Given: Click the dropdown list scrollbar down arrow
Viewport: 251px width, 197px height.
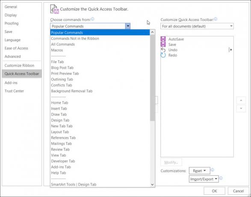Looking at the screenshot, I should tap(152, 185).
